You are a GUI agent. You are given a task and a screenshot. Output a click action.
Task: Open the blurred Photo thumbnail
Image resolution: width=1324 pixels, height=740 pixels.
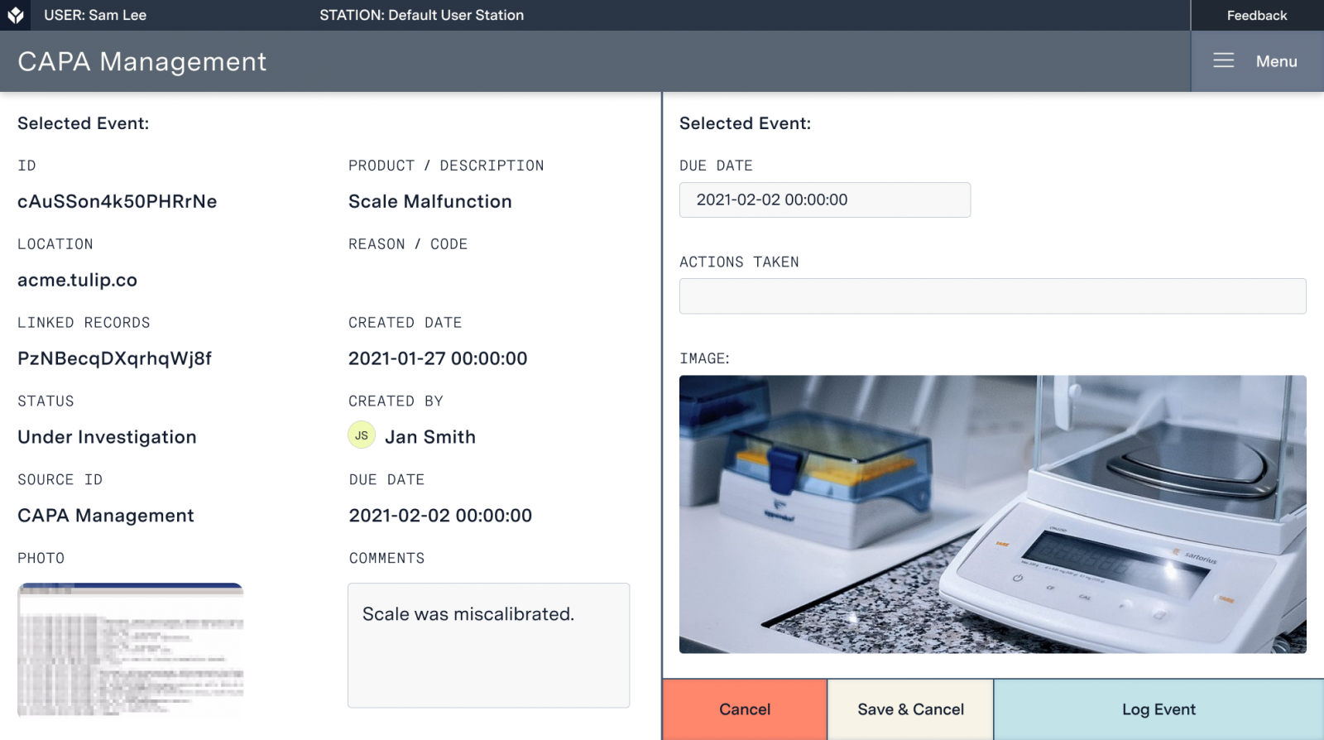coord(131,649)
